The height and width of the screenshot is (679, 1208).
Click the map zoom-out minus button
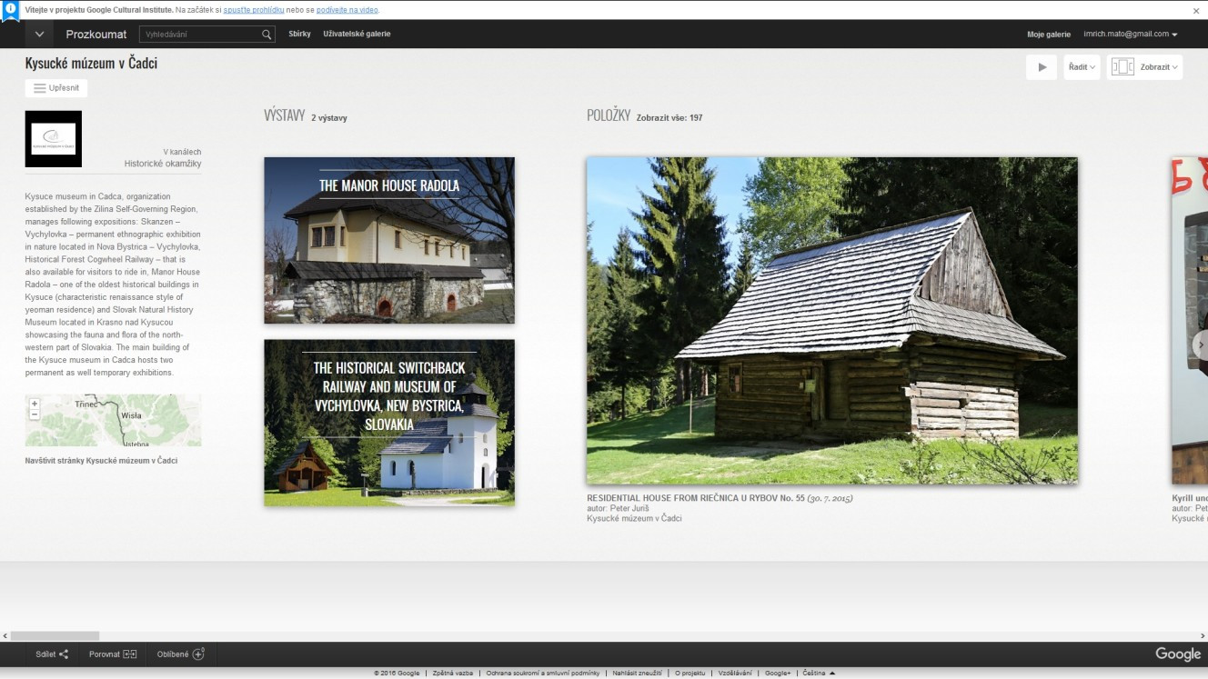(35, 414)
